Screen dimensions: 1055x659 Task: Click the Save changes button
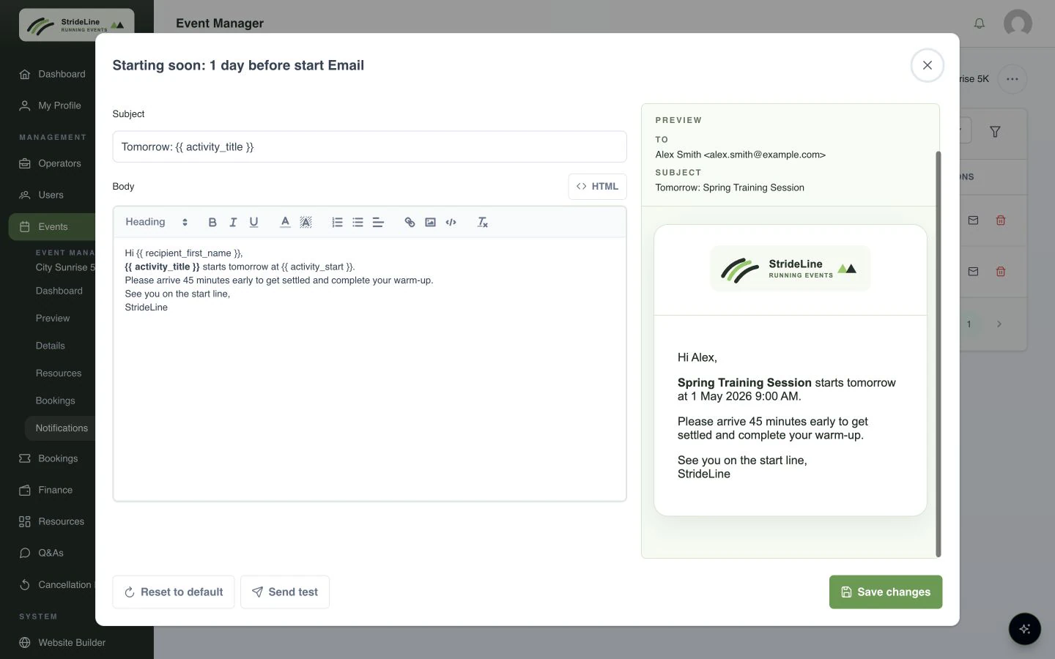click(x=885, y=592)
